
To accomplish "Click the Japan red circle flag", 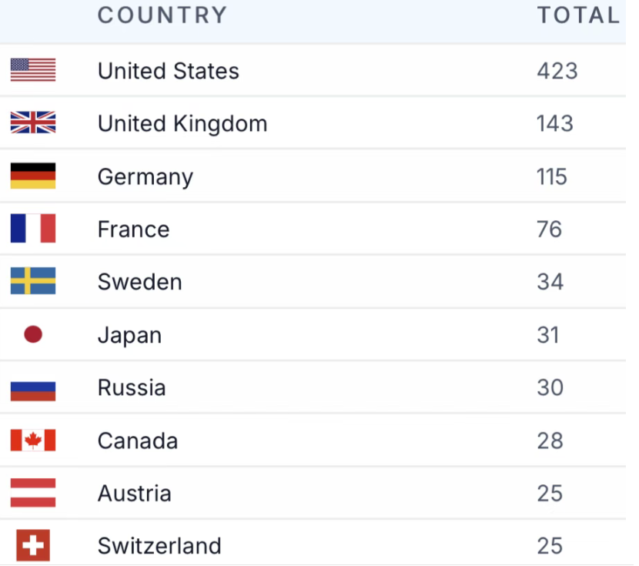I will point(33,334).
